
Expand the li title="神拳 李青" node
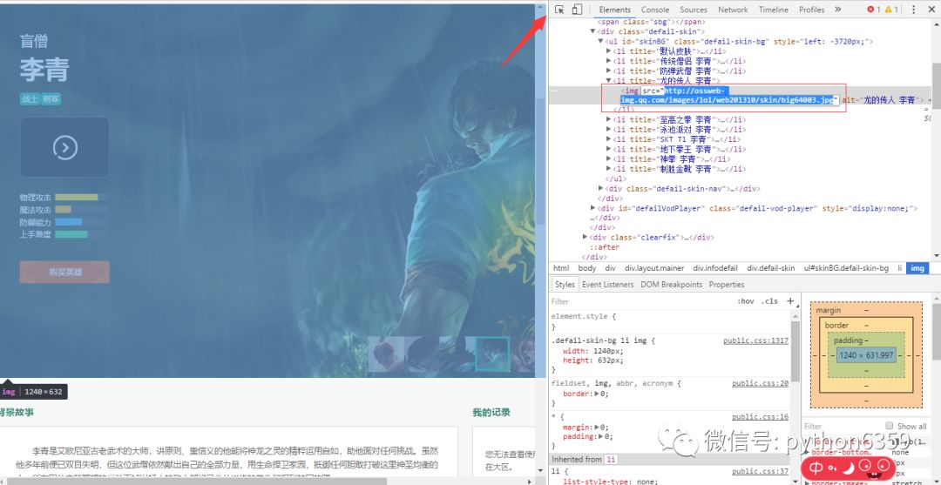(x=608, y=158)
